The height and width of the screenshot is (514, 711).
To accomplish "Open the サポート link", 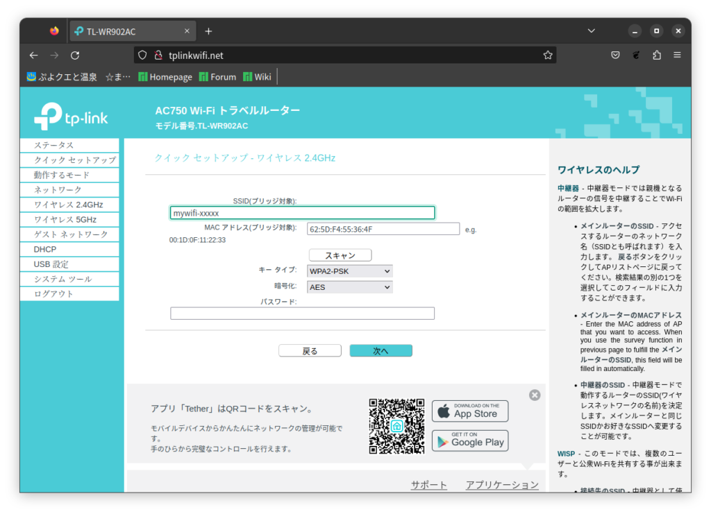I will click(x=429, y=485).
